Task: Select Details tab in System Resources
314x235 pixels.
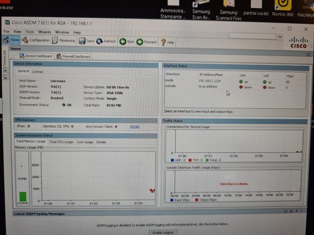Action: point(101,142)
